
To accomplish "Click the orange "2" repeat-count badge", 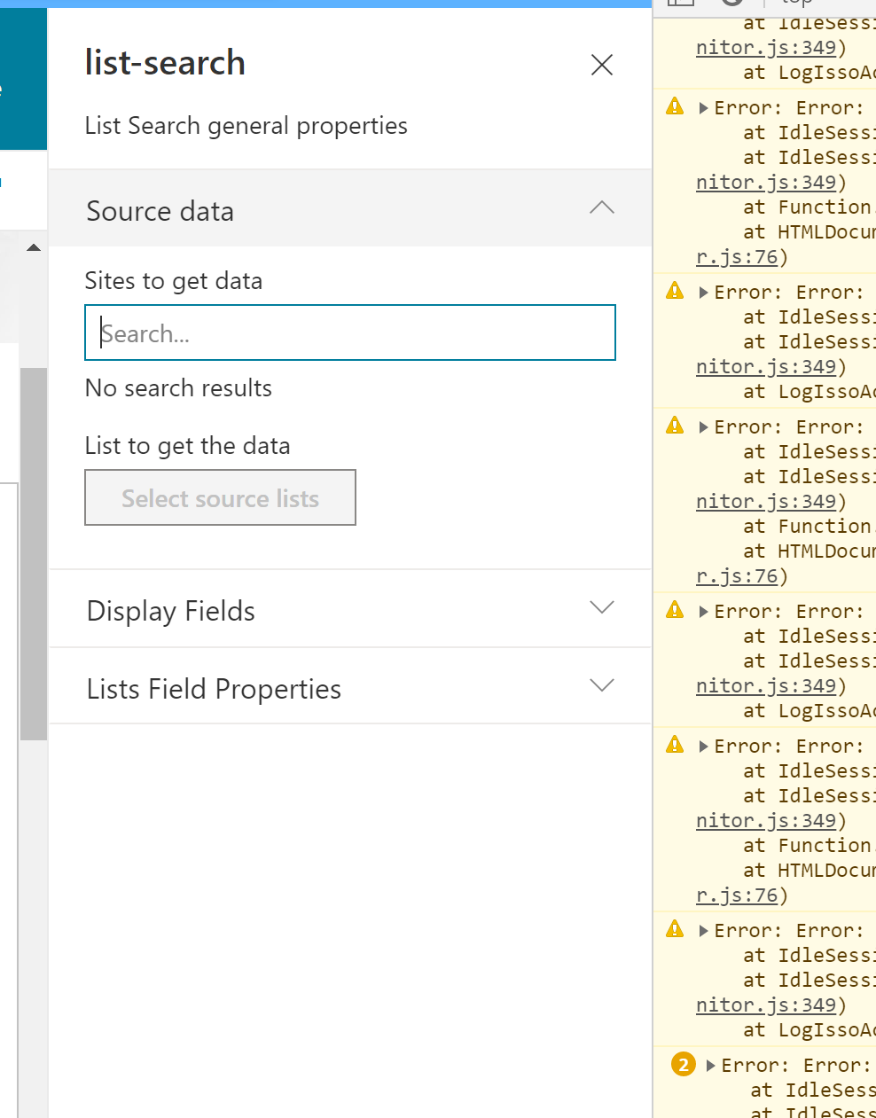I will click(682, 1064).
